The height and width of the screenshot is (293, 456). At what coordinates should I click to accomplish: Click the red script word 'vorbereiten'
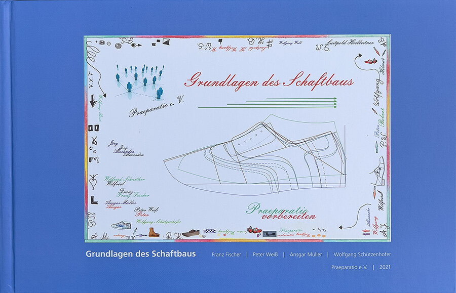(x=288, y=217)
